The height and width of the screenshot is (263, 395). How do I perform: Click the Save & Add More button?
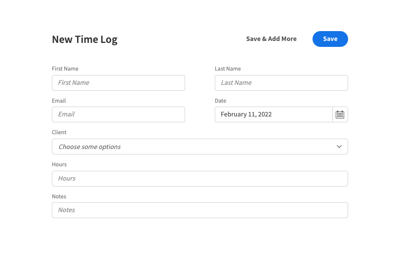coord(271,39)
